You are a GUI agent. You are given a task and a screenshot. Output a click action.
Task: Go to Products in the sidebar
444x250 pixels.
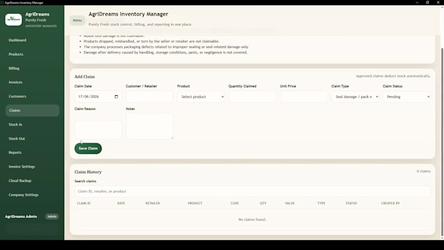pos(32,54)
